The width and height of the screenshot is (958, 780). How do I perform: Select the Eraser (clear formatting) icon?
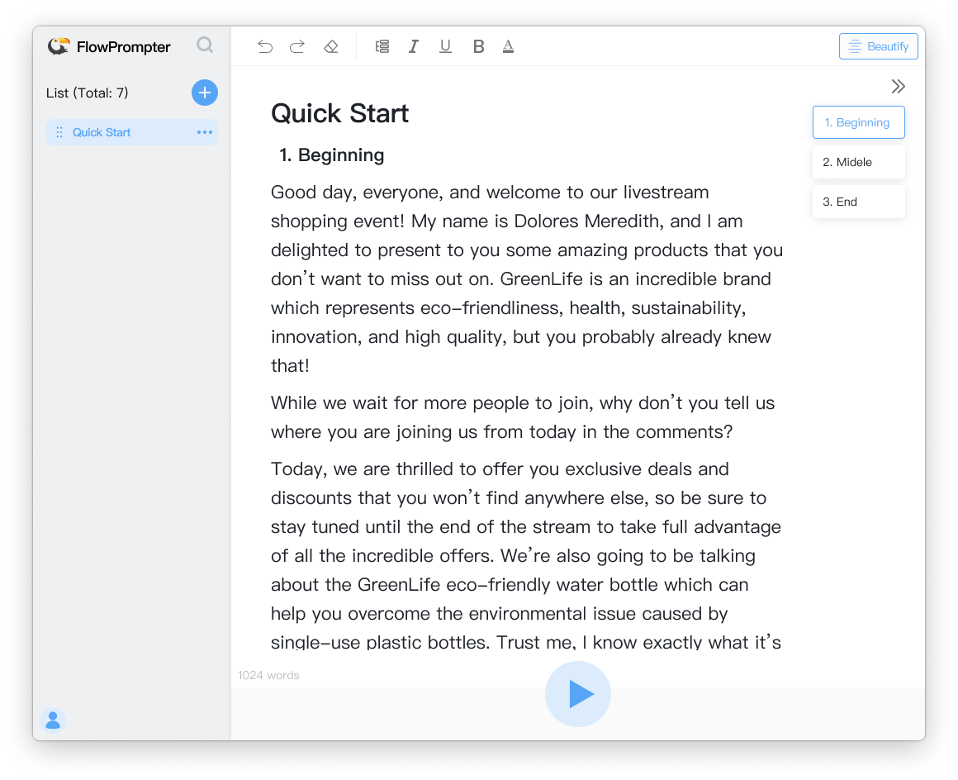[330, 46]
